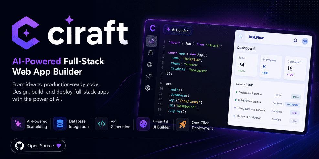This screenshot has height=159, width=319.
Task: Click the database: "postgres" code line
Action: pyautogui.click(x=189, y=70)
